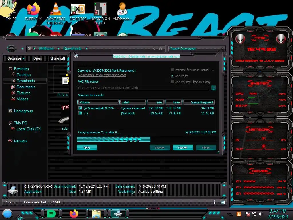293x220 pixels.
Task: Click the search magnifier in Search Downloads box
Action: (x=222, y=49)
